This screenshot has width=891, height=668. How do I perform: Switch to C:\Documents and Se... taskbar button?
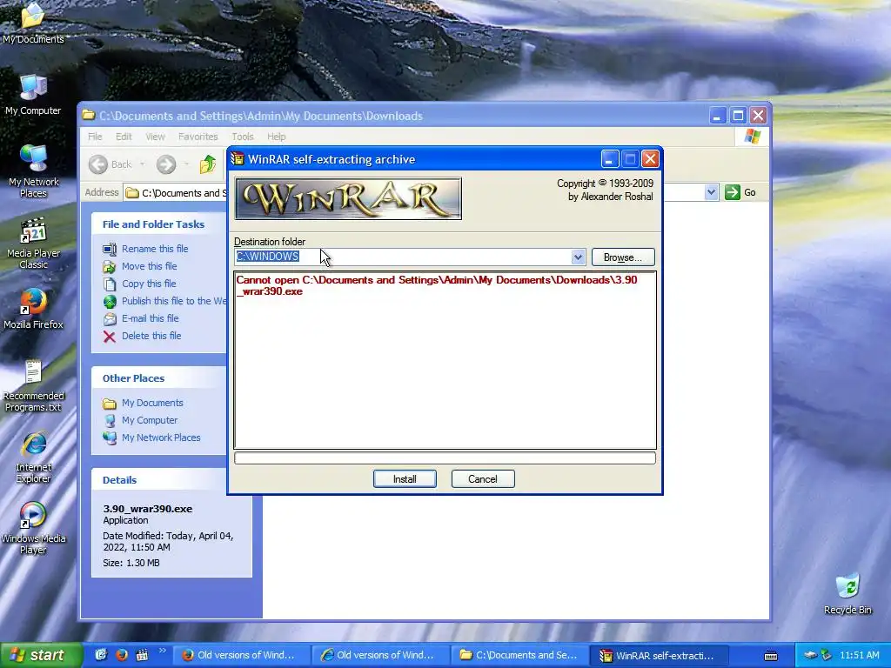[519, 655]
